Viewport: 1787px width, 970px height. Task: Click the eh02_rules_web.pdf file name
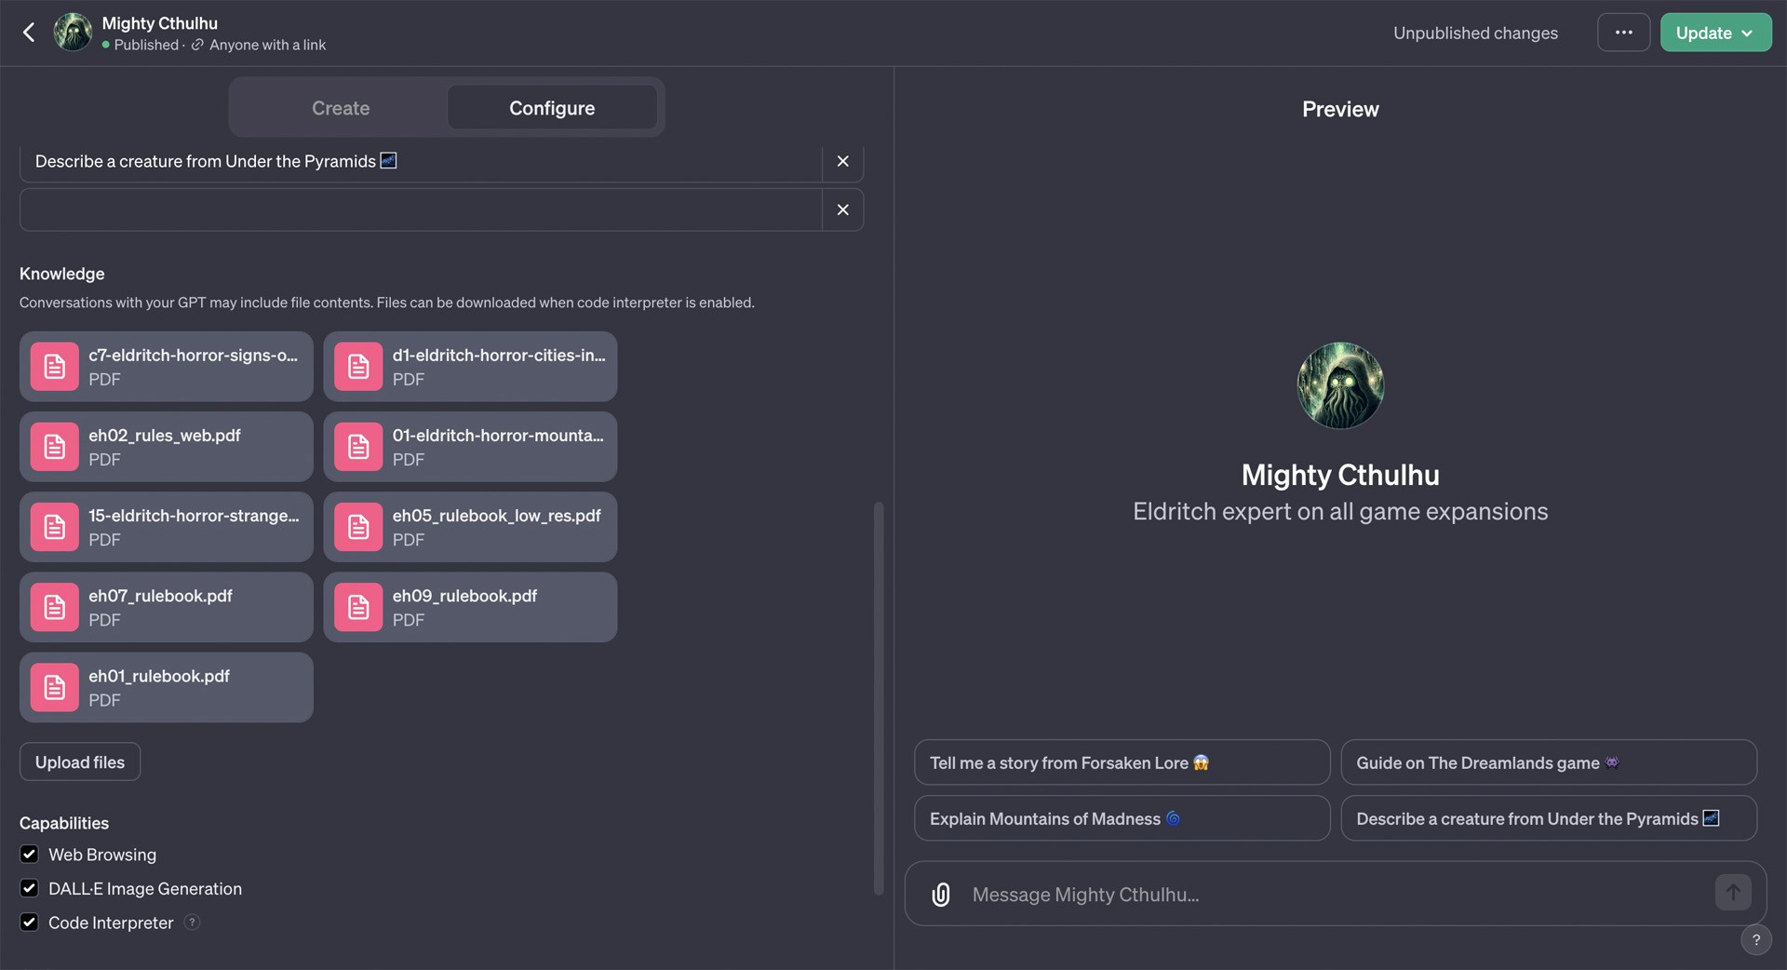(x=165, y=435)
